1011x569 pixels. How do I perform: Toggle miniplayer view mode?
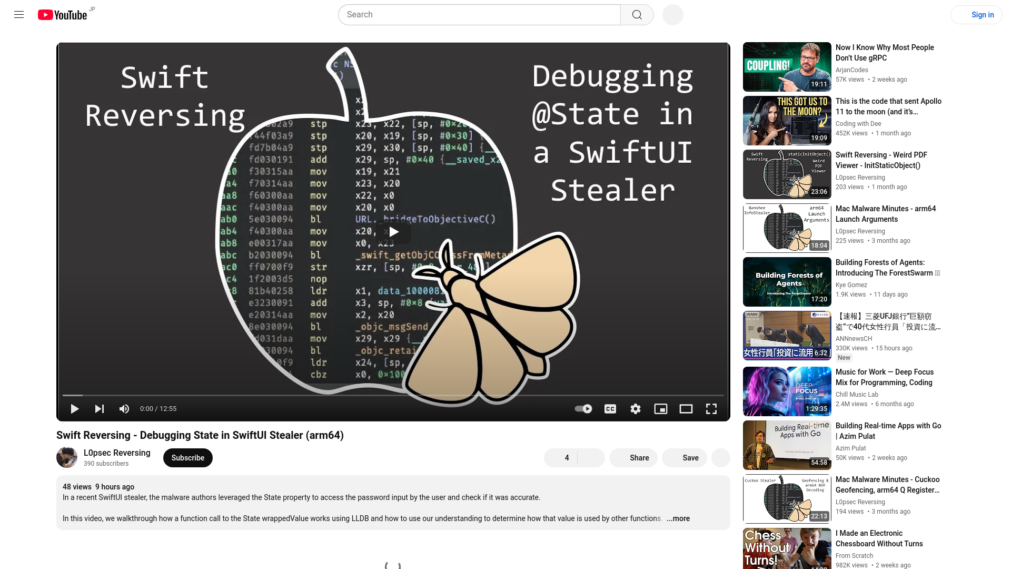coord(661,409)
